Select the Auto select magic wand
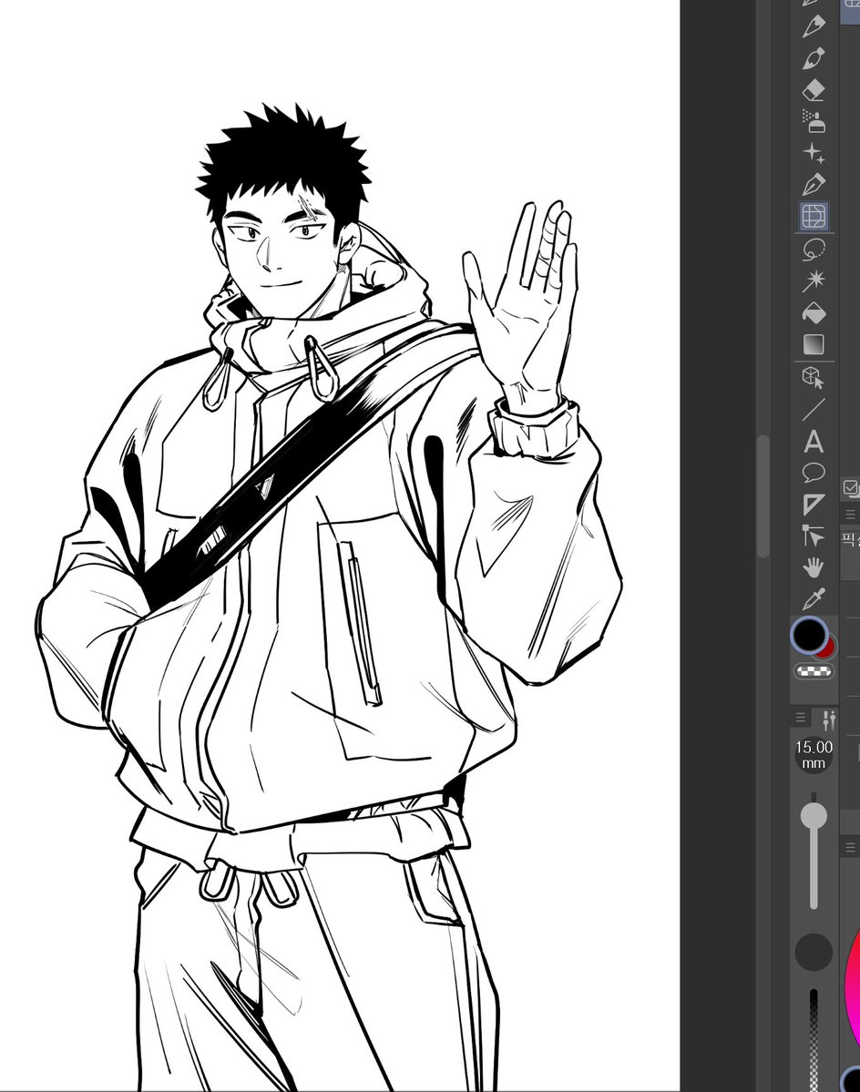Viewport: 860px width, 1092px height. click(814, 281)
